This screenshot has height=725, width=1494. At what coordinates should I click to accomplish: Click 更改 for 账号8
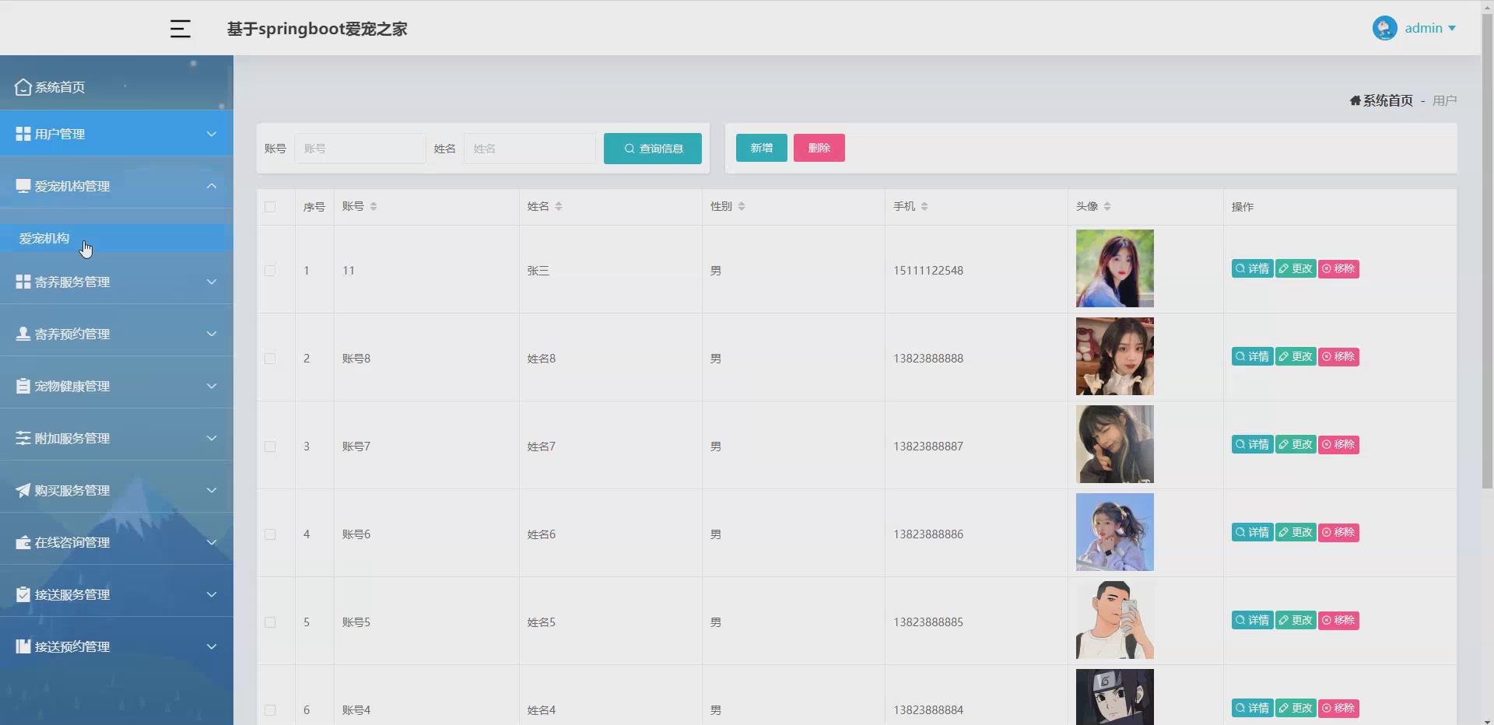coord(1296,356)
